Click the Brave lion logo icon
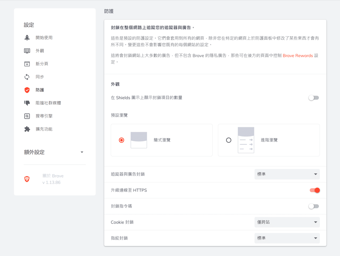 tap(27, 179)
